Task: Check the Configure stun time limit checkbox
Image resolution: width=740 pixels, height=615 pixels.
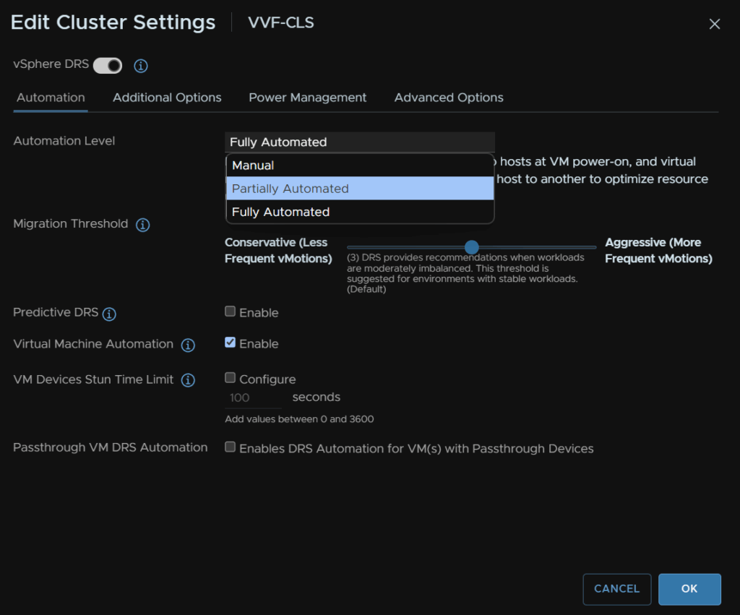Action: 230,377
